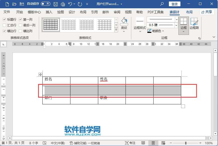Image resolution: width=218 pixels, height=146 pixels.
Task: Check the Banded Columns (镶边列) option
Action: (x=21, y=31)
